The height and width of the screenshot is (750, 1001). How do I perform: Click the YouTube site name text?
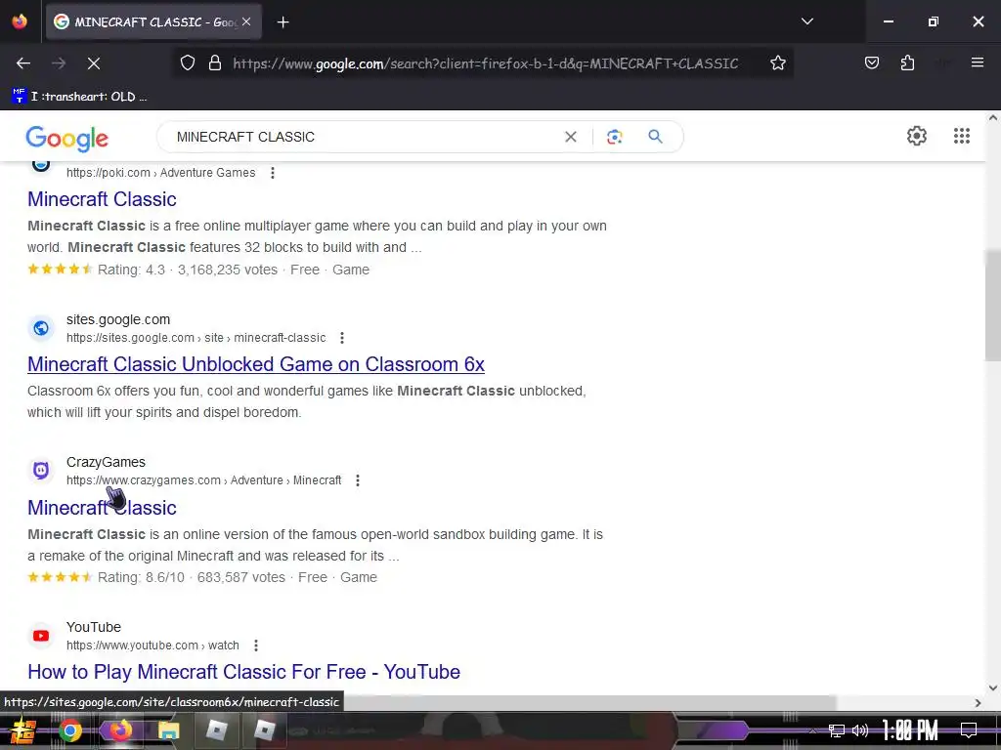(94, 628)
